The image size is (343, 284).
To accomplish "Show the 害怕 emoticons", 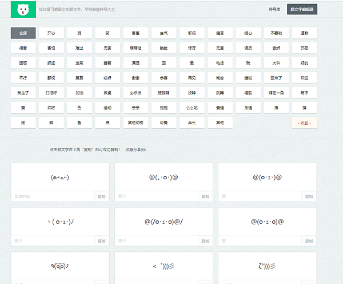I will click(51, 48).
